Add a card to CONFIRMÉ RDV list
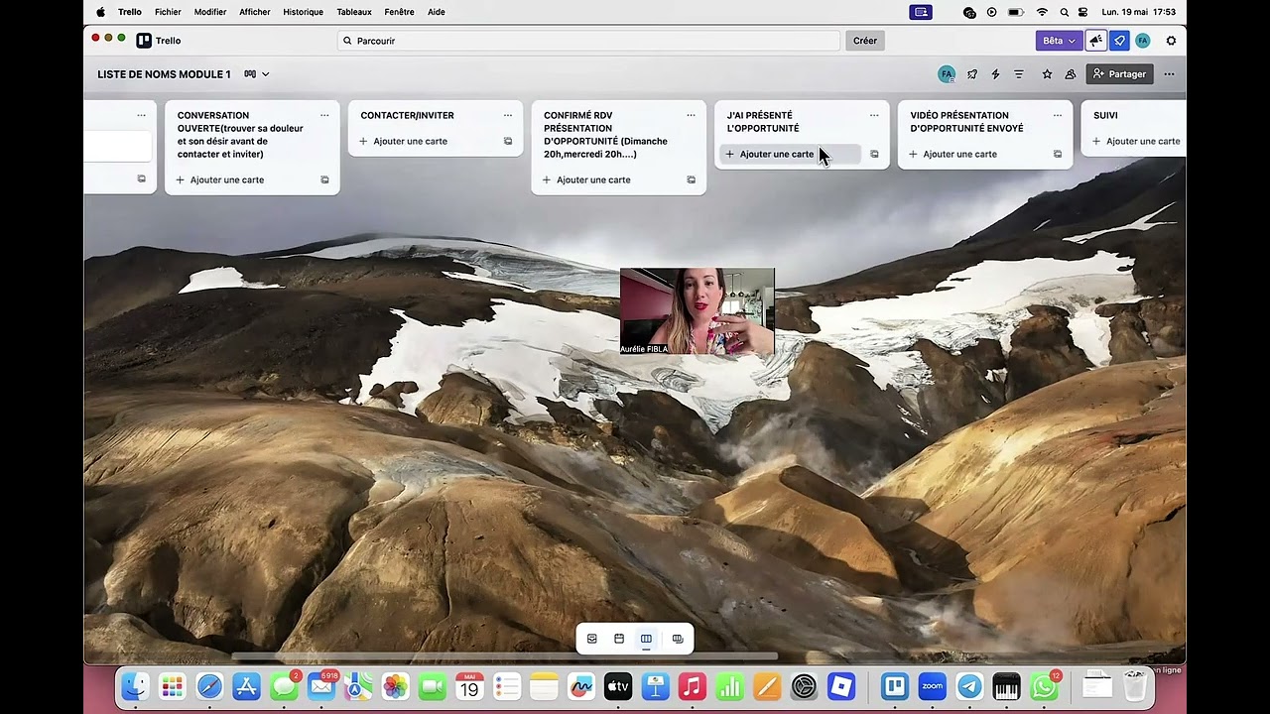Screen dimensions: 1270x714 pyautogui.click(x=608, y=179)
